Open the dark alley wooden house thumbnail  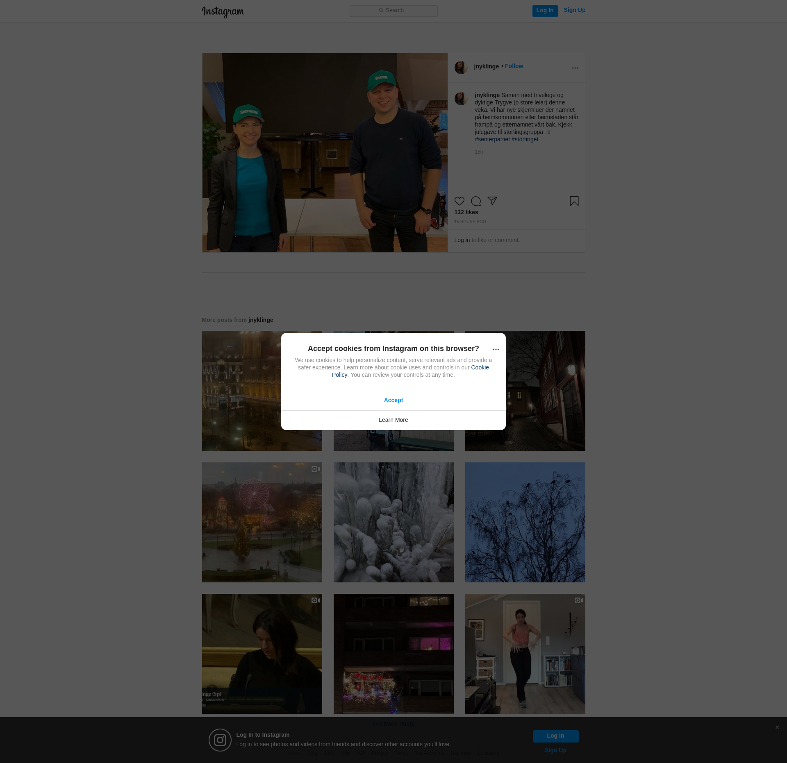(546, 391)
